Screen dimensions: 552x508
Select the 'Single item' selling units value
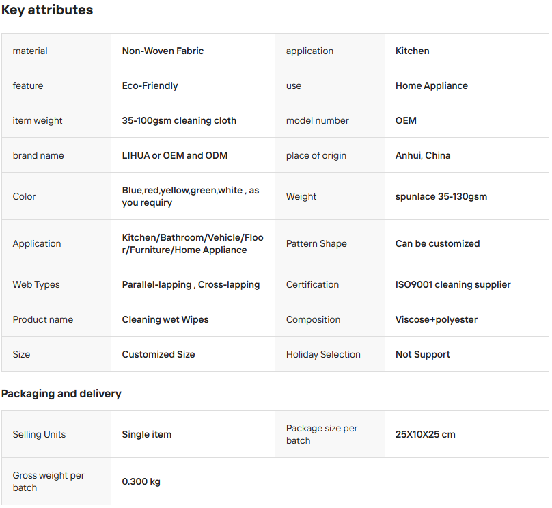coord(147,434)
